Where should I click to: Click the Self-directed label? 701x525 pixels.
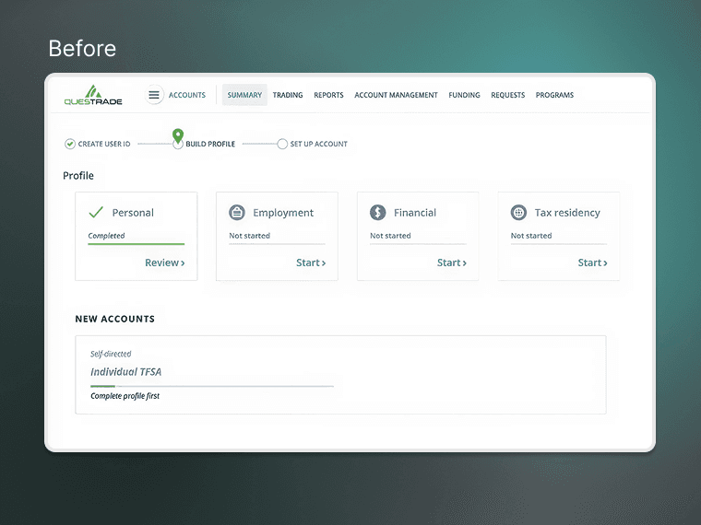111,354
